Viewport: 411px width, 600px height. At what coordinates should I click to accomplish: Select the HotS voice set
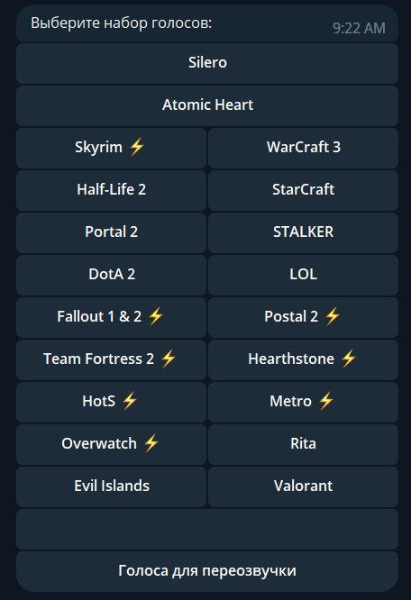tap(112, 402)
